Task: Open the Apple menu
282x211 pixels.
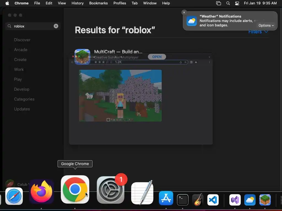Action: pos(7,3)
